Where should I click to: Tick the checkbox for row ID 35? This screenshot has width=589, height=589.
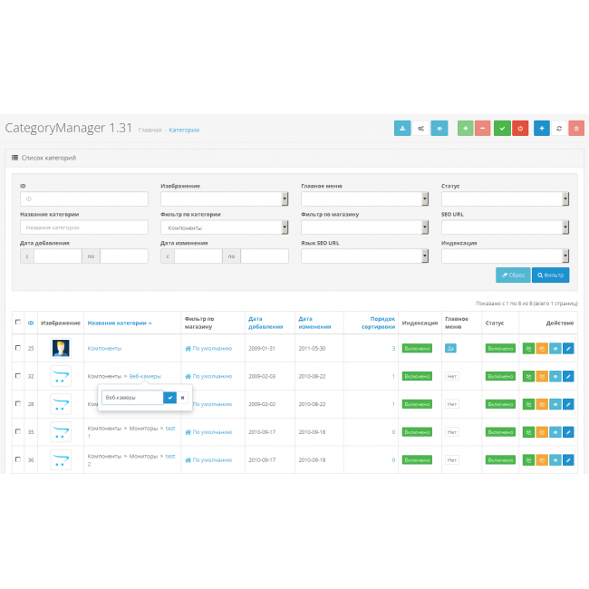pos(18,431)
